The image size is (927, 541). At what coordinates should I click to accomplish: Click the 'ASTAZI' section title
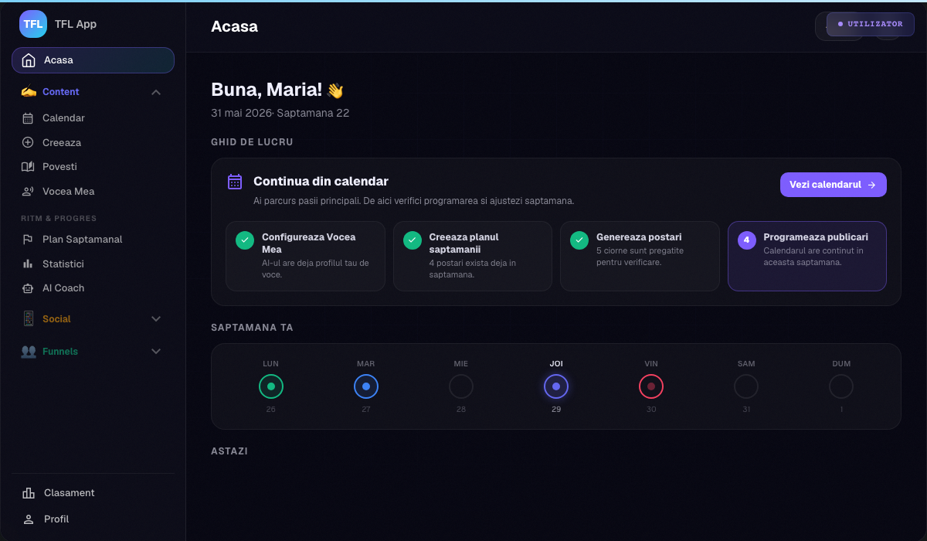229,451
